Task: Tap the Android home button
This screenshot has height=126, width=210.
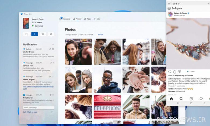Action: click(191, 103)
